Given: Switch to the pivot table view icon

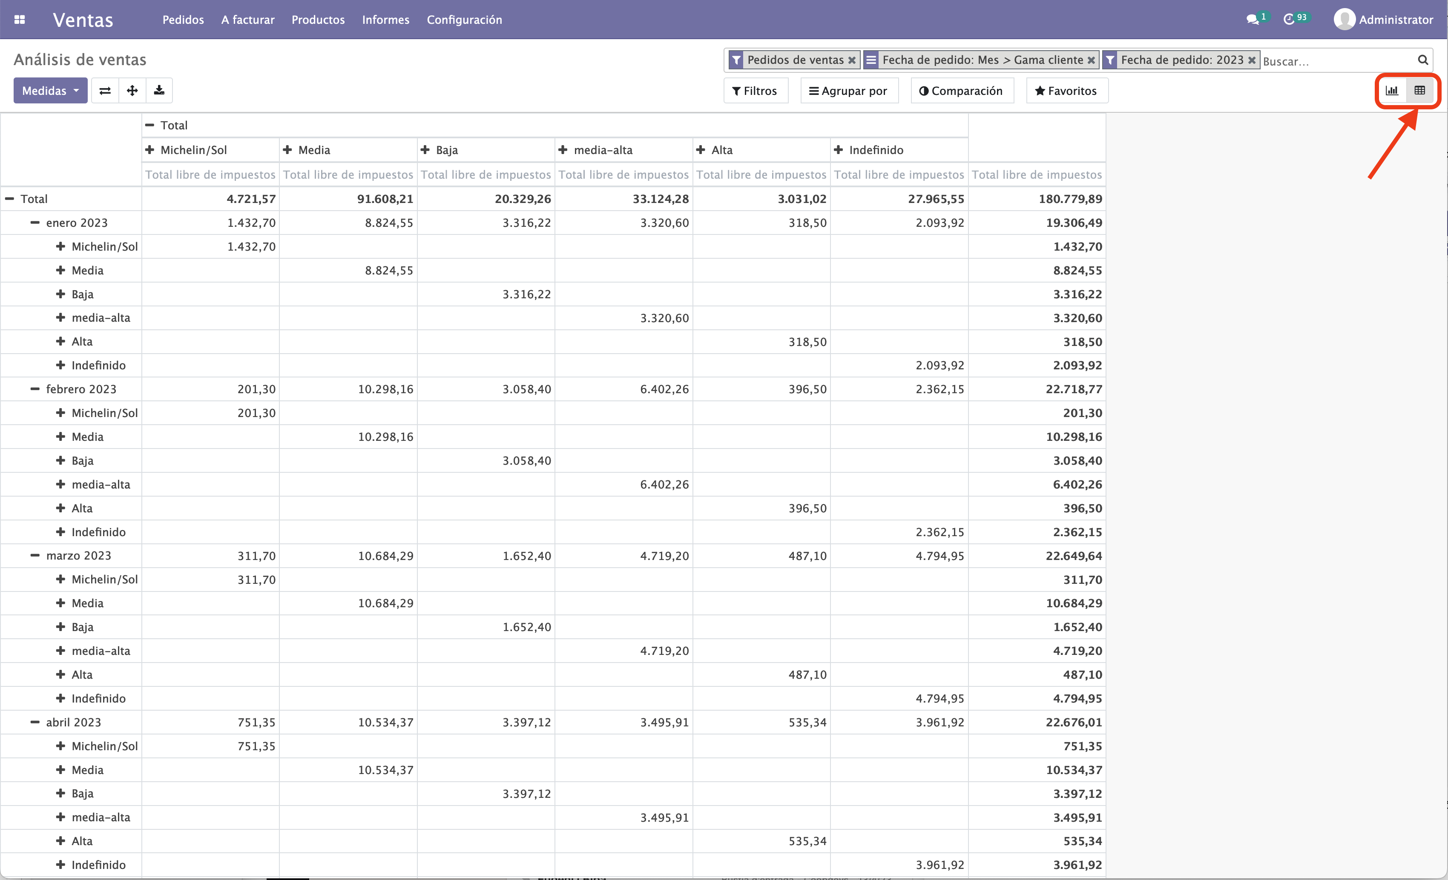Looking at the screenshot, I should (x=1420, y=90).
